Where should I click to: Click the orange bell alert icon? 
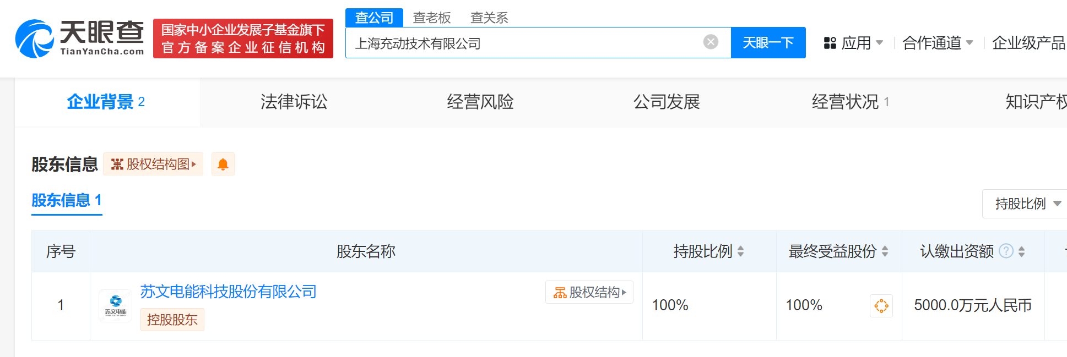click(223, 164)
